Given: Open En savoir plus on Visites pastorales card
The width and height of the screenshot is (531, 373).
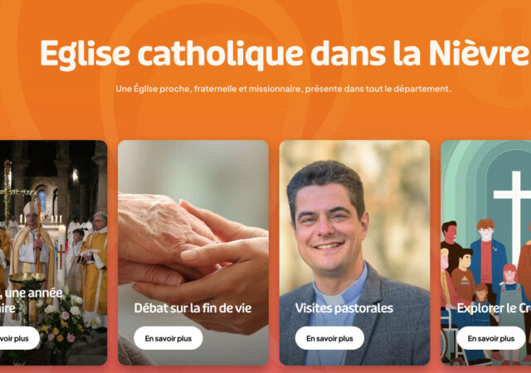Looking at the screenshot, I should coord(329,338).
